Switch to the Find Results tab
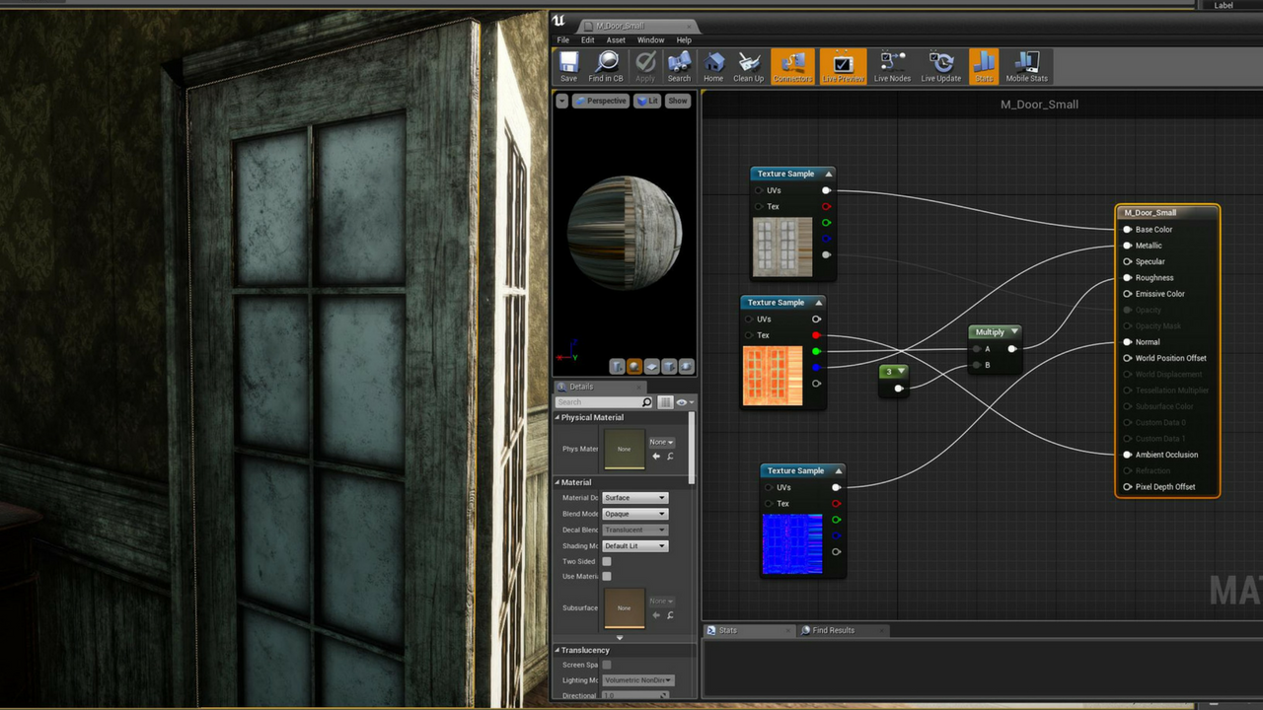 [x=833, y=630]
